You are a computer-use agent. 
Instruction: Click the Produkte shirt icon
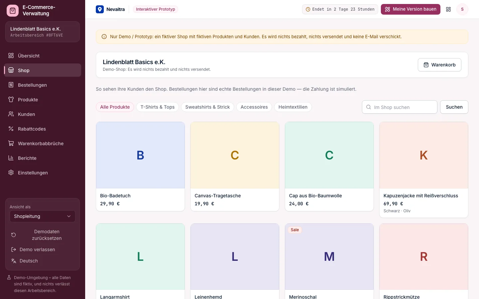click(x=11, y=99)
